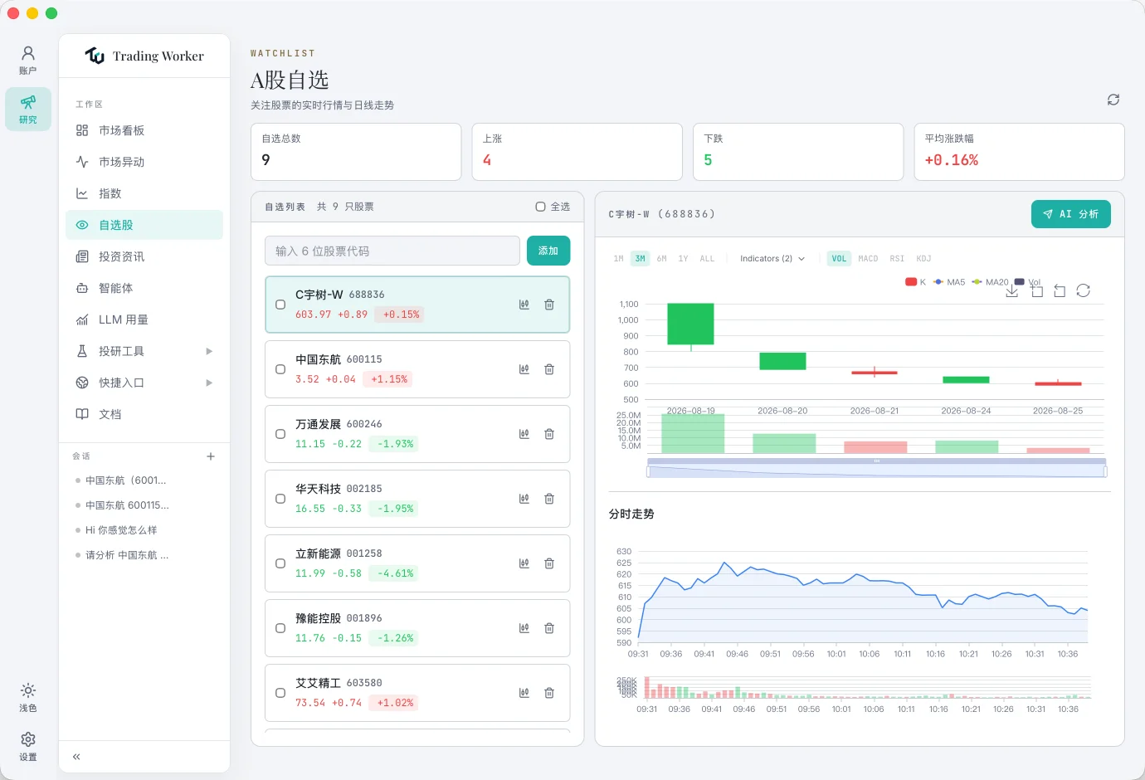This screenshot has width=1145, height=780.
Task: Save chart as image download icon
Action: [1012, 290]
